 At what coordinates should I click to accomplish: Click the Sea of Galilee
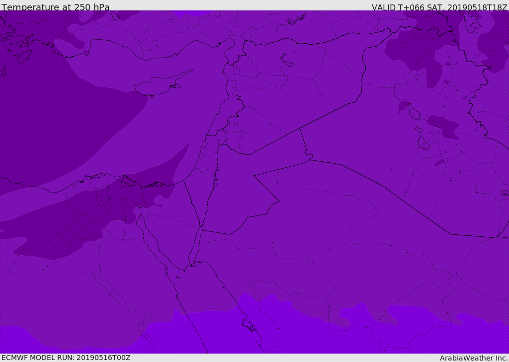pyautogui.click(x=218, y=143)
